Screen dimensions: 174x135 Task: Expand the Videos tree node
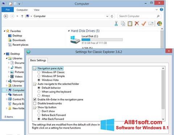(9, 77)
